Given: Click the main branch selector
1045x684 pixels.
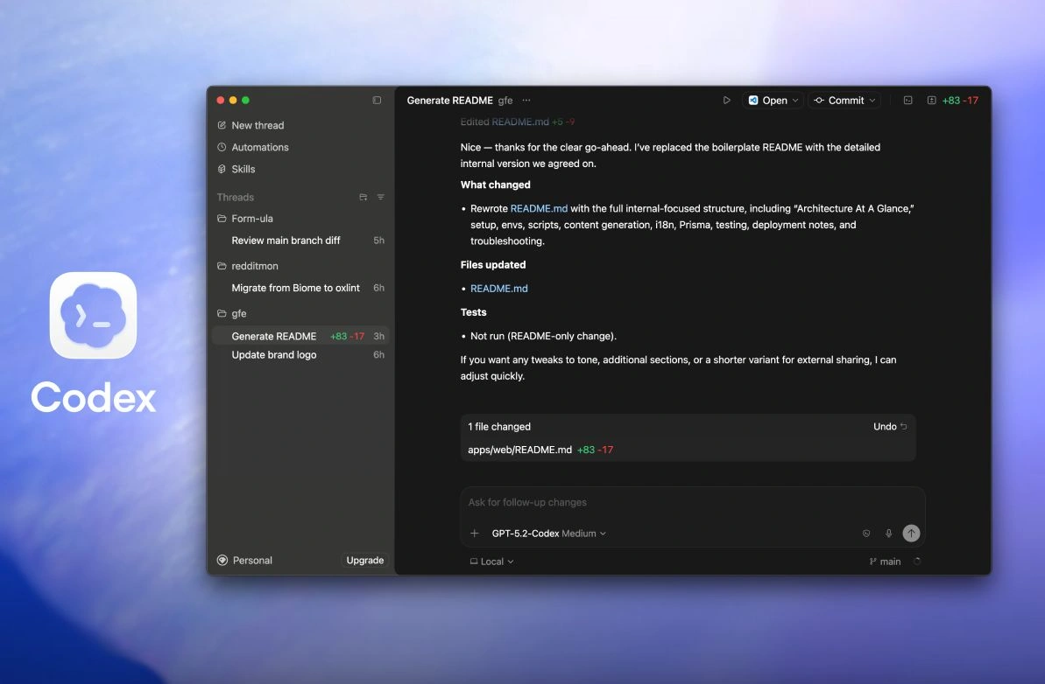Looking at the screenshot, I should tap(885, 562).
